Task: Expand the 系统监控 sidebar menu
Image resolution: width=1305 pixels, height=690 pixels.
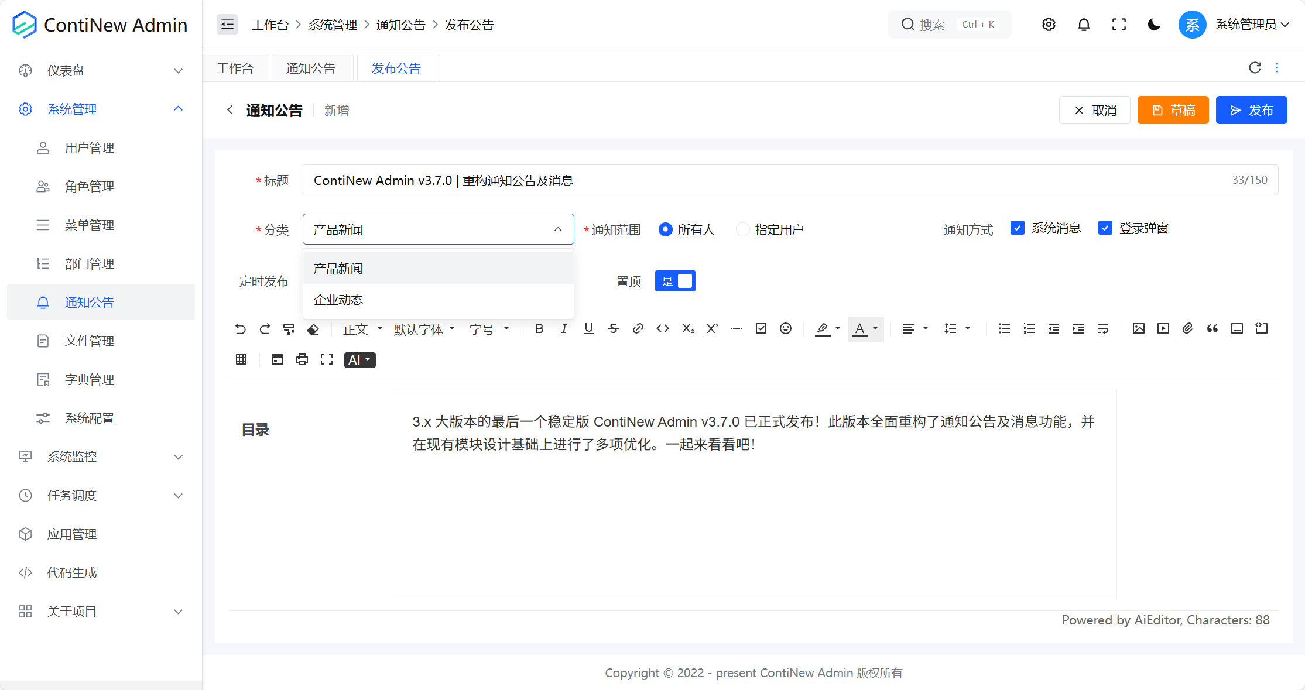Action: 101,456
